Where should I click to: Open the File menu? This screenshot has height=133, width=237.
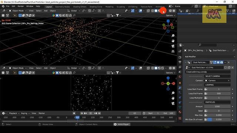pyautogui.click(x=7, y=6)
